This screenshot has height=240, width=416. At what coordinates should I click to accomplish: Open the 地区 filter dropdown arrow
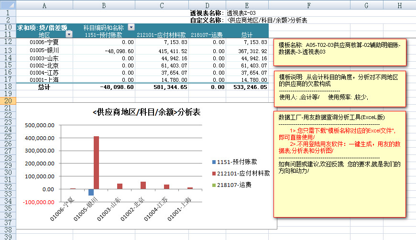69,34
